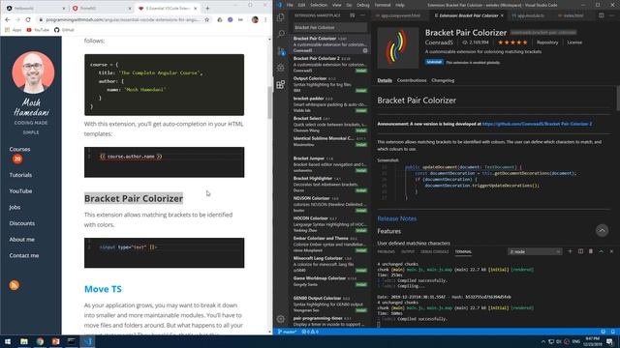Switch to PrimeNG Chrome tab
This screenshot has width=620, height=348.
tap(102, 8)
